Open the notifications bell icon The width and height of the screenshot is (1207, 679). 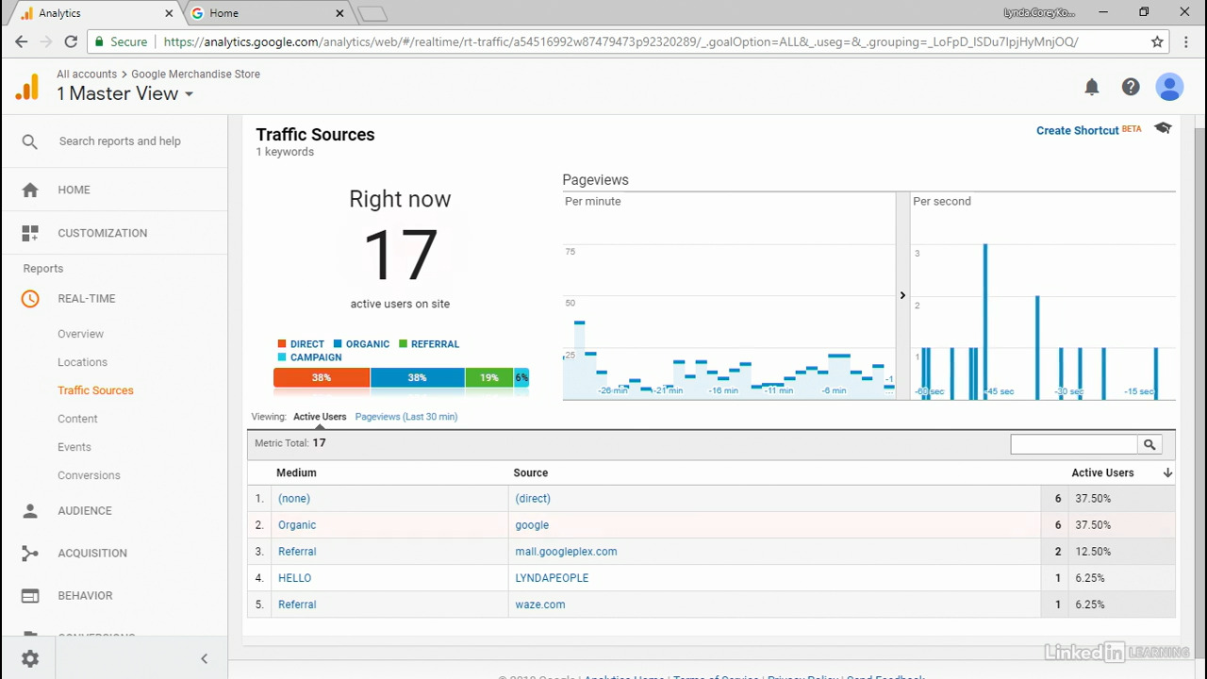click(x=1092, y=87)
